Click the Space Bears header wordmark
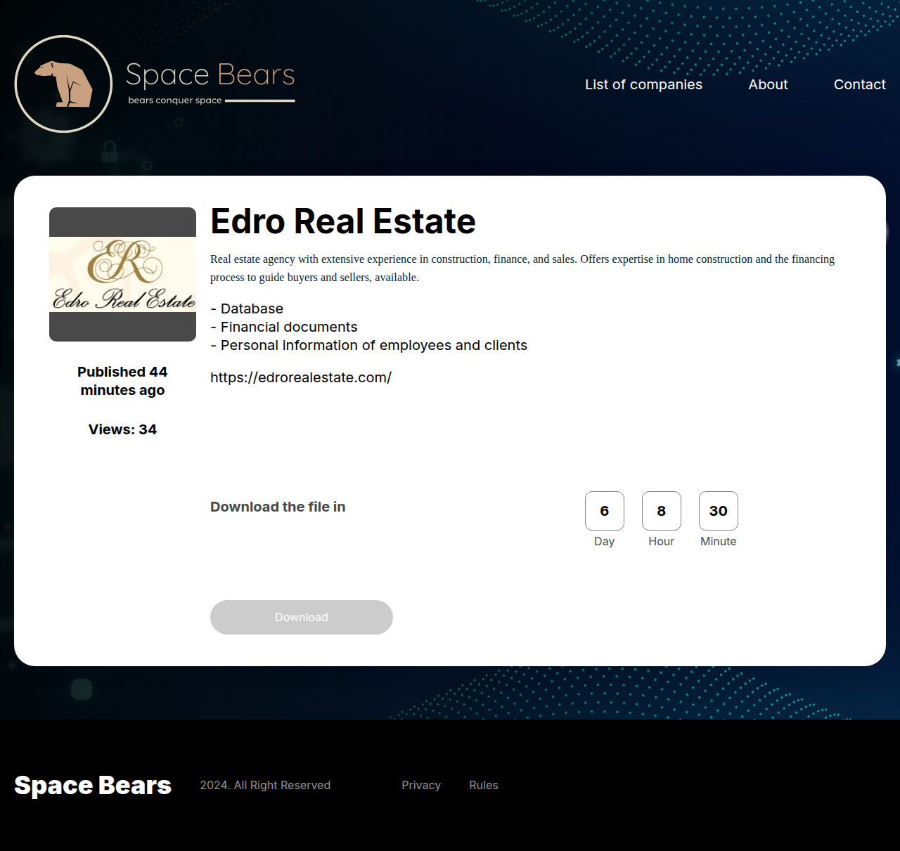 (210, 74)
